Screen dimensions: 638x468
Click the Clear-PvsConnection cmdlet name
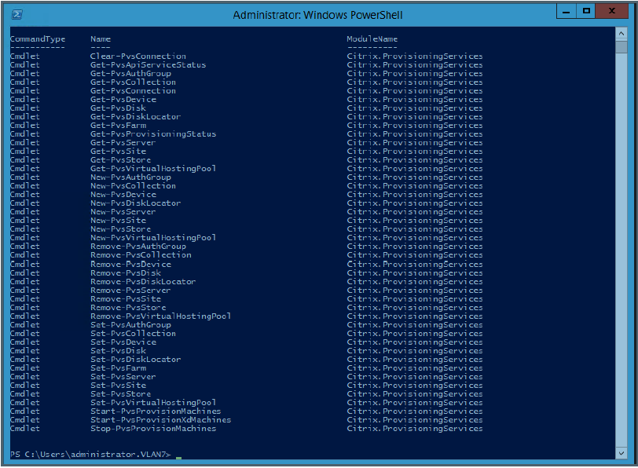tap(138, 57)
